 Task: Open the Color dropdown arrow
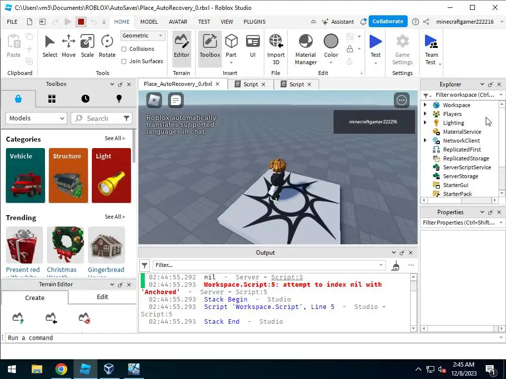(331, 63)
